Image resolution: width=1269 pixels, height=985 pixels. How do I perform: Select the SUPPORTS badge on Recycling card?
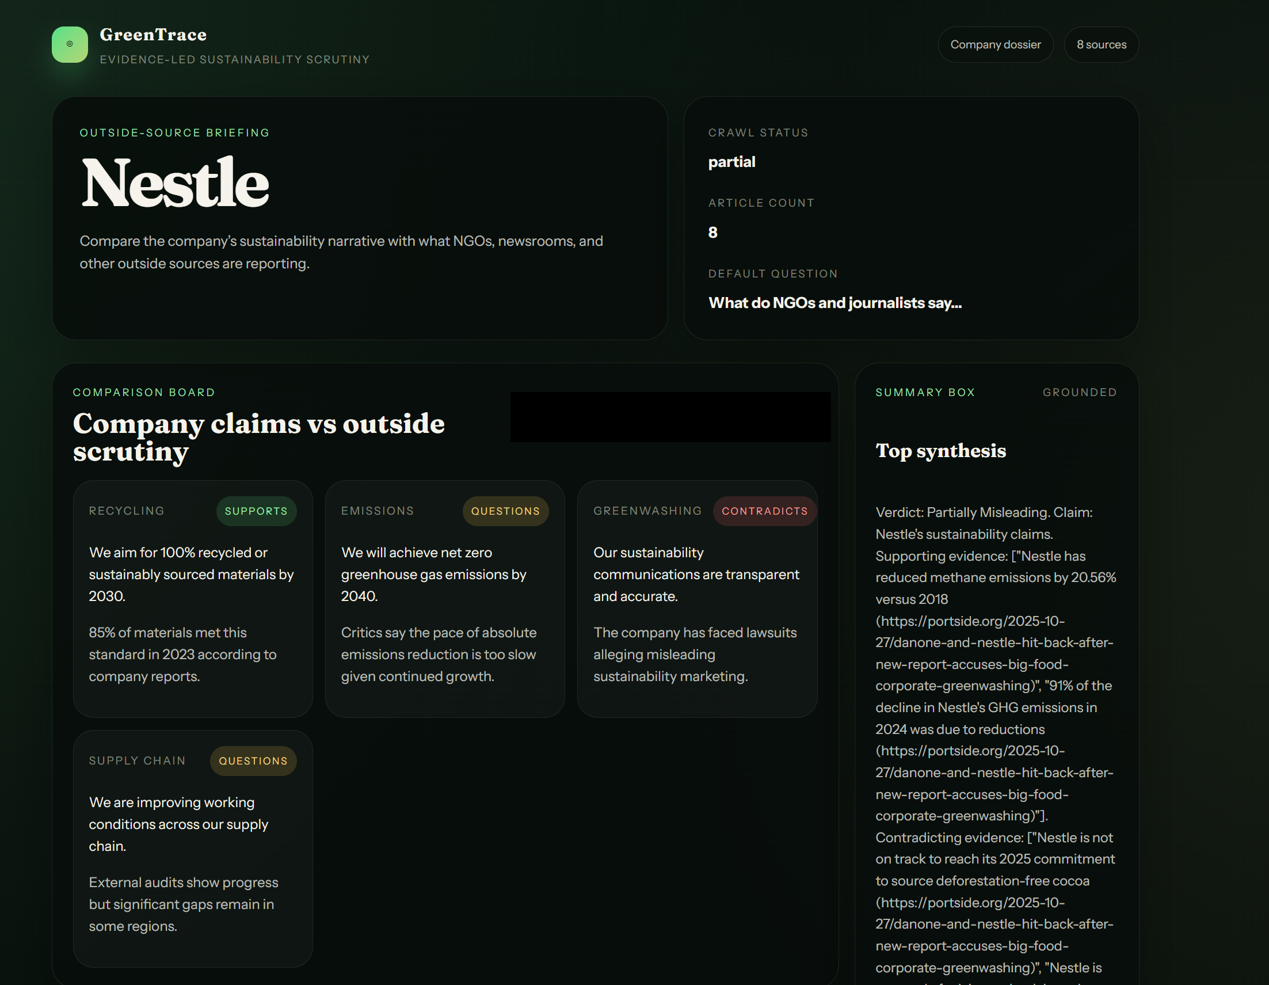pos(256,511)
